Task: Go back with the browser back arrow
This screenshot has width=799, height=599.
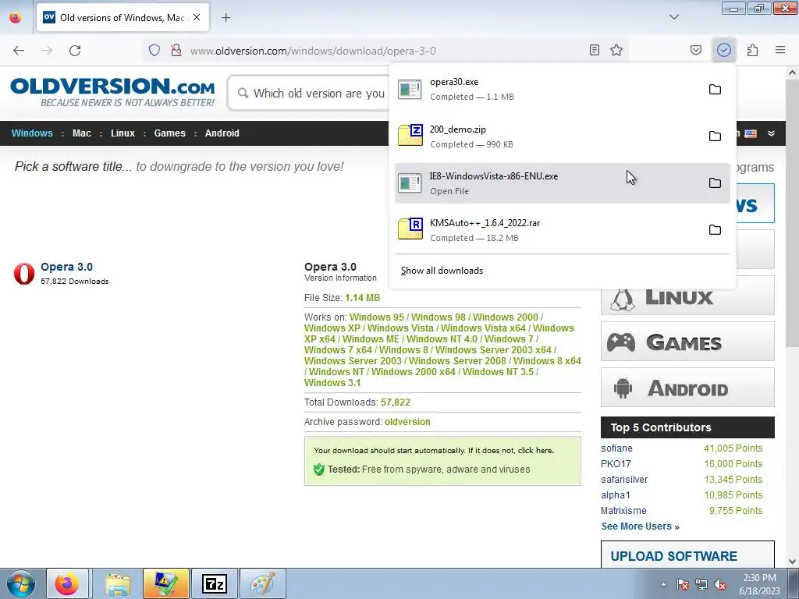Action: coord(19,51)
